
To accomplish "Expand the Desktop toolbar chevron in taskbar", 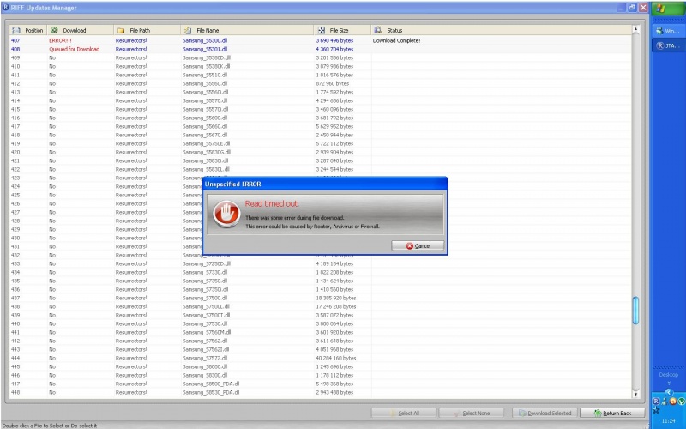I will point(669,383).
